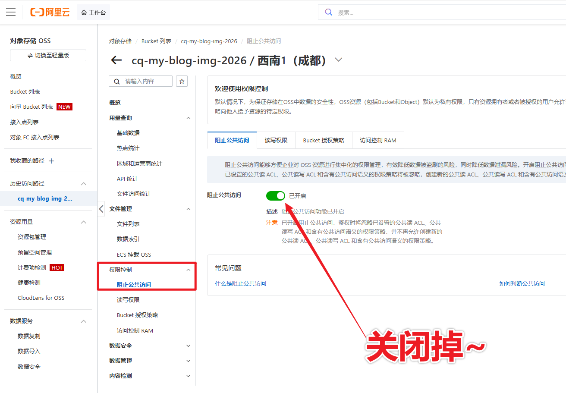Open 接入点列表 in sidebar
Viewport: 566px width, 393px height.
tap(24, 122)
